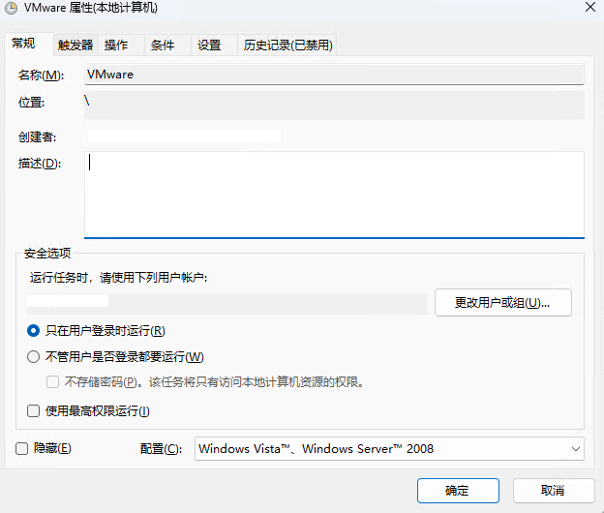The height and width of the screenshot is (513, 604).
Task: Switch to the 常规 tab
Action: click(25, 45)
